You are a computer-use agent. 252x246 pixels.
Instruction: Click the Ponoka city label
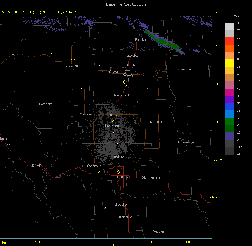[140, 40]
